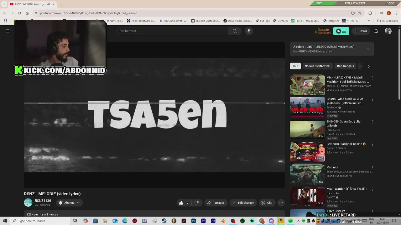Viewport: 401px width, 225px height.
Task: Select the Rap français filter chip
Action: (345, 66)
